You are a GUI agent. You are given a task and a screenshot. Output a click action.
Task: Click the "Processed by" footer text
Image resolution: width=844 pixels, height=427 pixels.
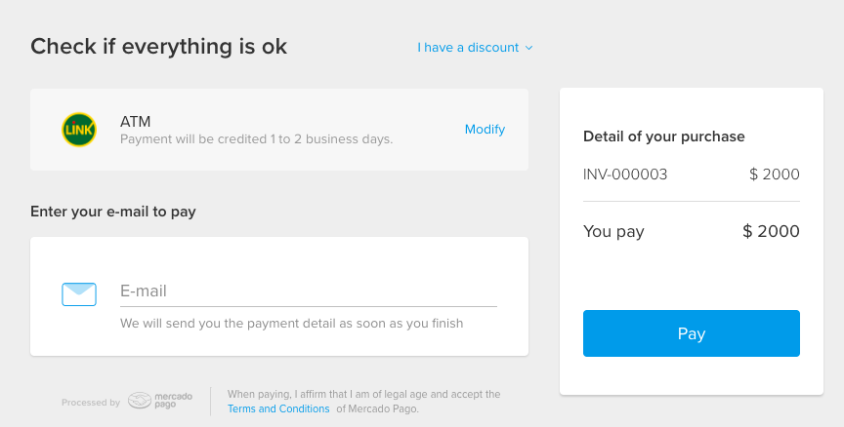pos(91,403)
